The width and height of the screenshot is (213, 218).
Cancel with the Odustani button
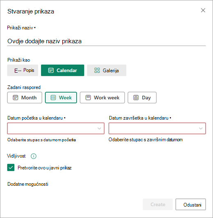pos(191,205)
